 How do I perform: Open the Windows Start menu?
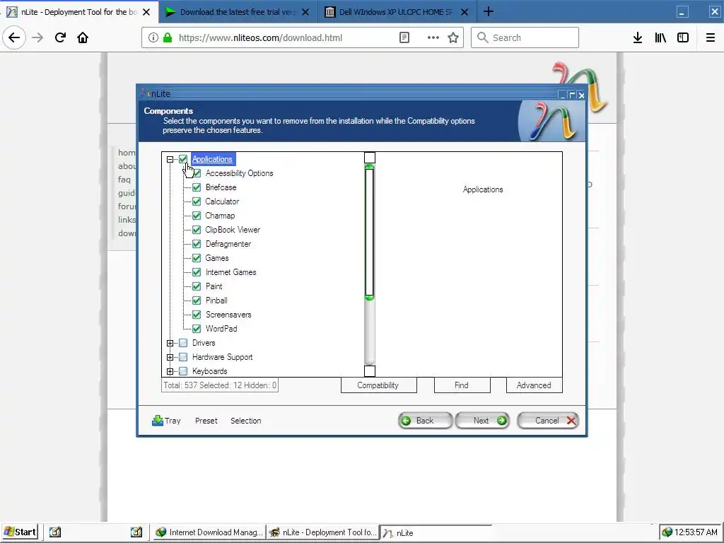tap(20, 532)
